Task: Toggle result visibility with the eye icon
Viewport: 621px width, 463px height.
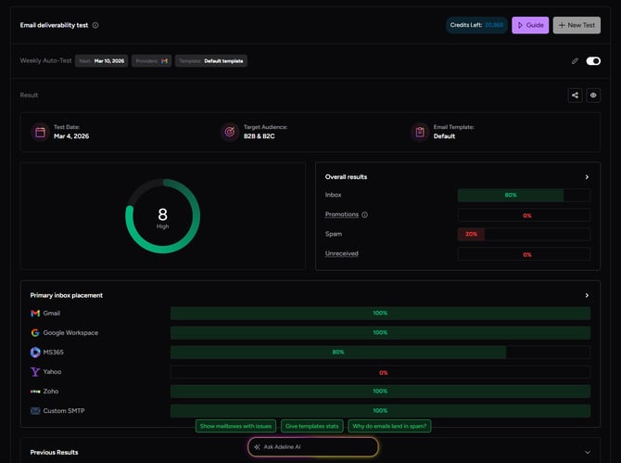Action: [x=593, y=95]
